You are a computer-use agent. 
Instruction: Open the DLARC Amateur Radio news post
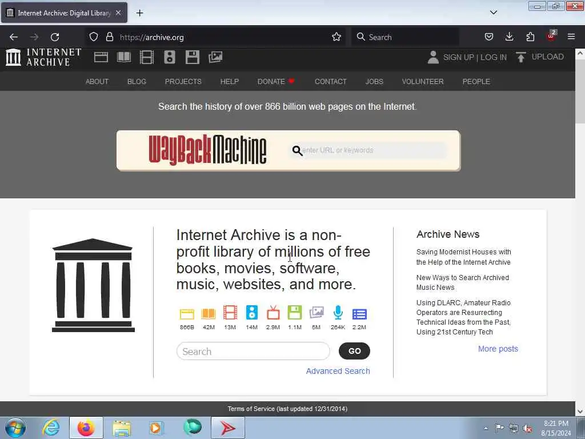coord(463,317)
